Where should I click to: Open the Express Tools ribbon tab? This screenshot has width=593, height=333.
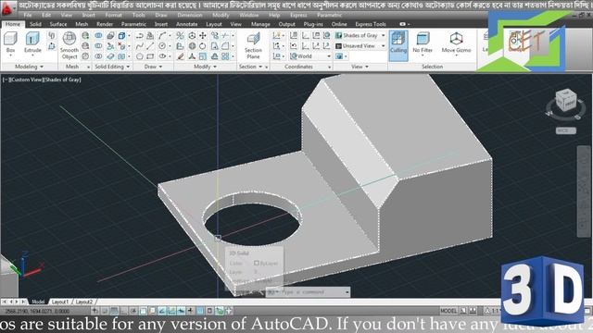point(371,24)
